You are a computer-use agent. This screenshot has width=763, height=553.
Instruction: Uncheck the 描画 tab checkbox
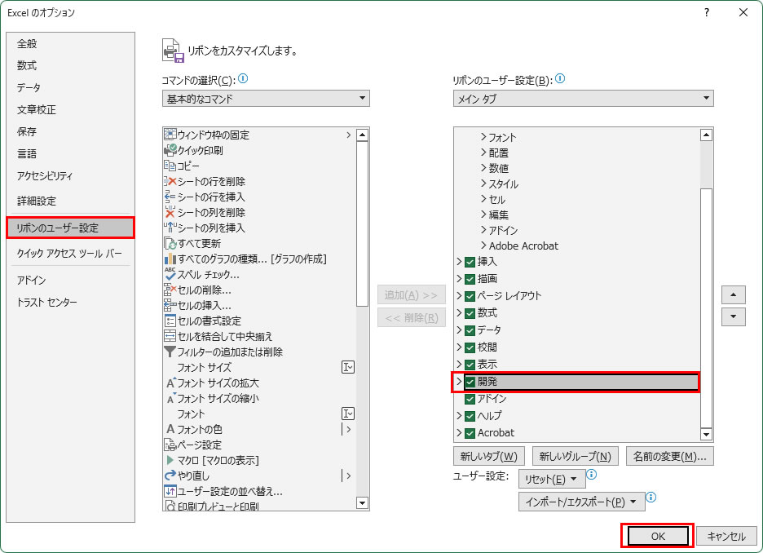pyautogui.click(x=470, y=280)
